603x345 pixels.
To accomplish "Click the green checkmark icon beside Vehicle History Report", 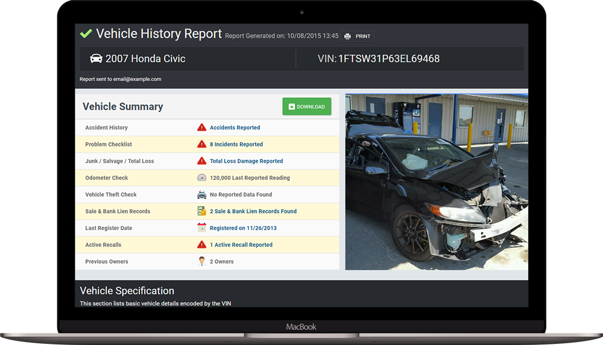I will (x=86, y=33).
